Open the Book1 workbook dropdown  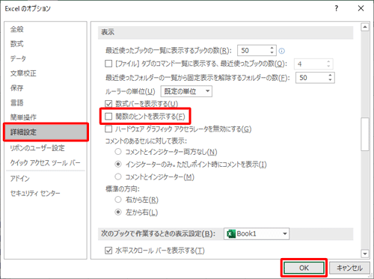(257, 234)
